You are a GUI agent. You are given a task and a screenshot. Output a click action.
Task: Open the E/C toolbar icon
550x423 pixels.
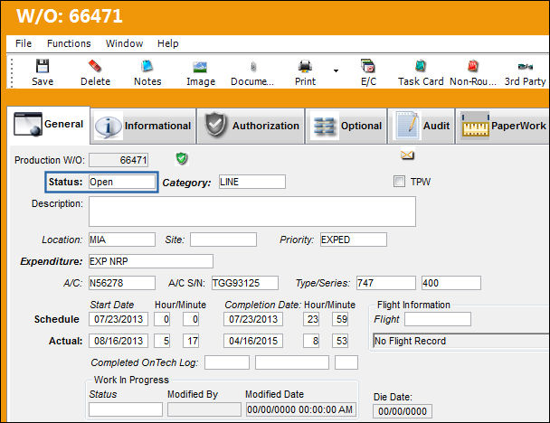coord(368,66)
